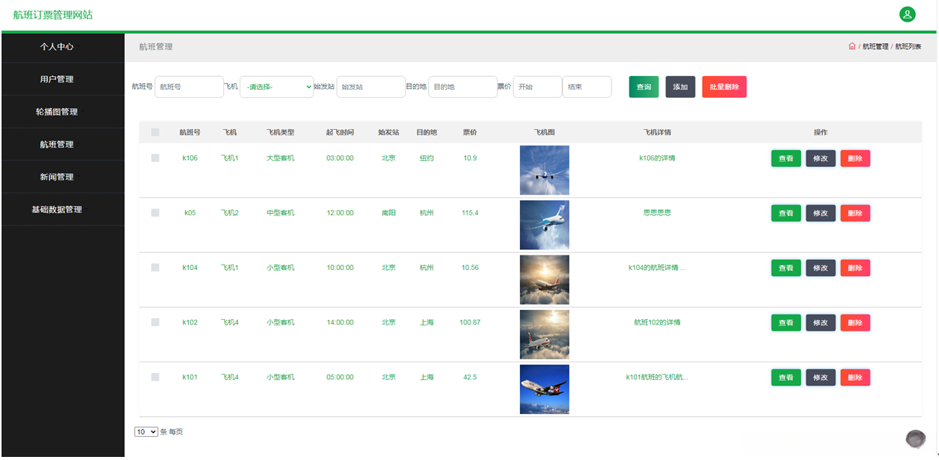
Task: Click the green 查询 button
Action: pos(644,87)
